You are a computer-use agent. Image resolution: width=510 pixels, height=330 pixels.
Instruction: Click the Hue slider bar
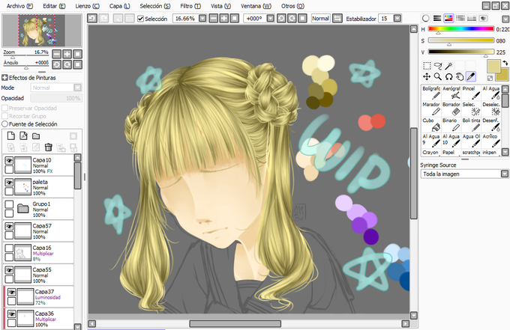[x=461, y=29]
